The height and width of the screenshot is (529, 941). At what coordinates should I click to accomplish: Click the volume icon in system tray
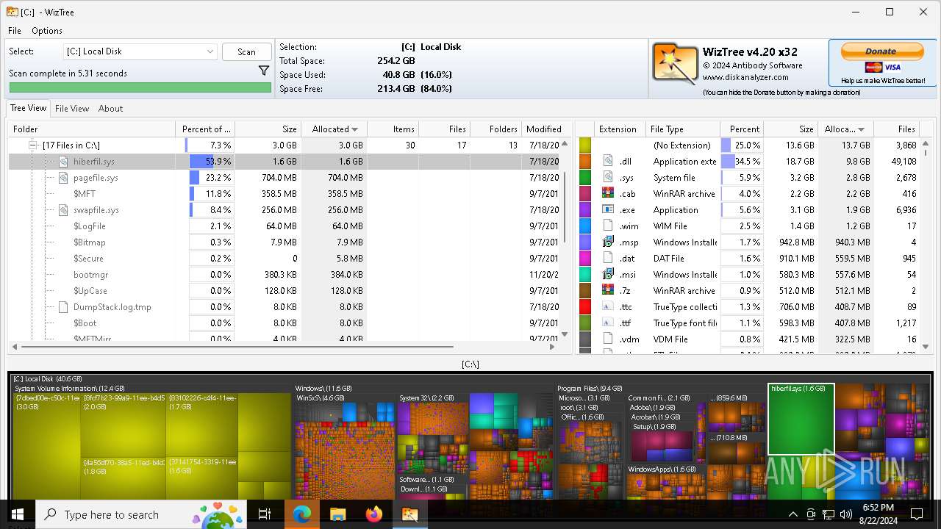click(846, 514)
